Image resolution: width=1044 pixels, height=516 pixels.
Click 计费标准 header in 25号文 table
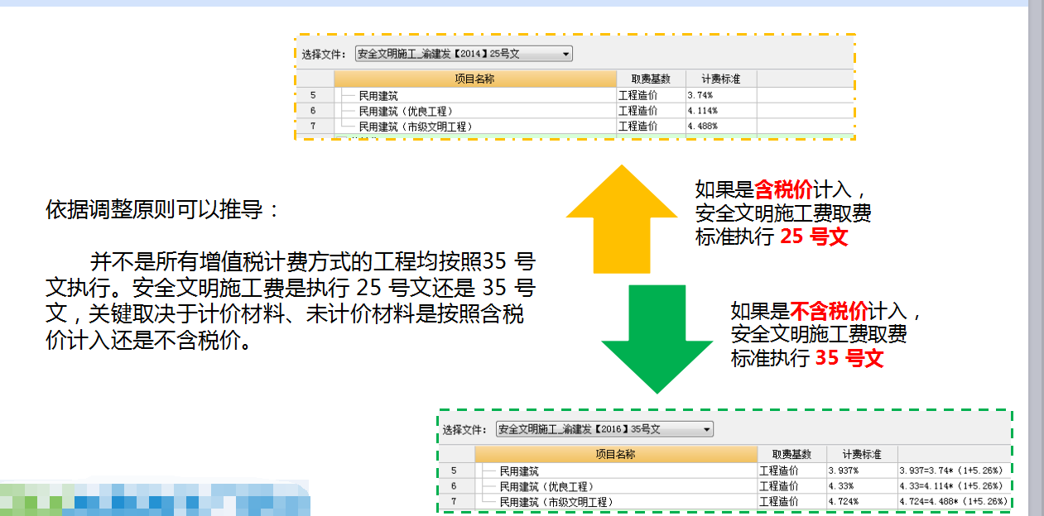720,79
